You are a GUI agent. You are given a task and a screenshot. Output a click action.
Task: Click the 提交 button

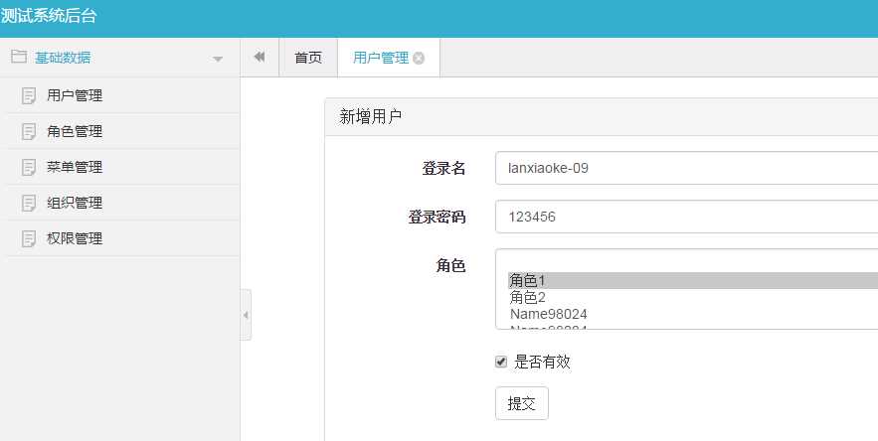click(x=522, y=403)
